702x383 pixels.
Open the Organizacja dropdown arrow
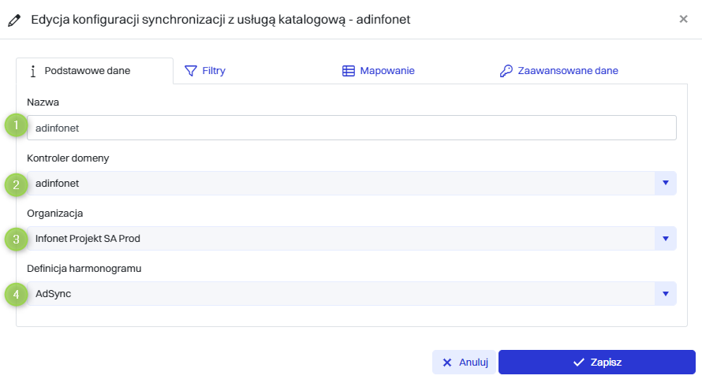tap(665, 239)
